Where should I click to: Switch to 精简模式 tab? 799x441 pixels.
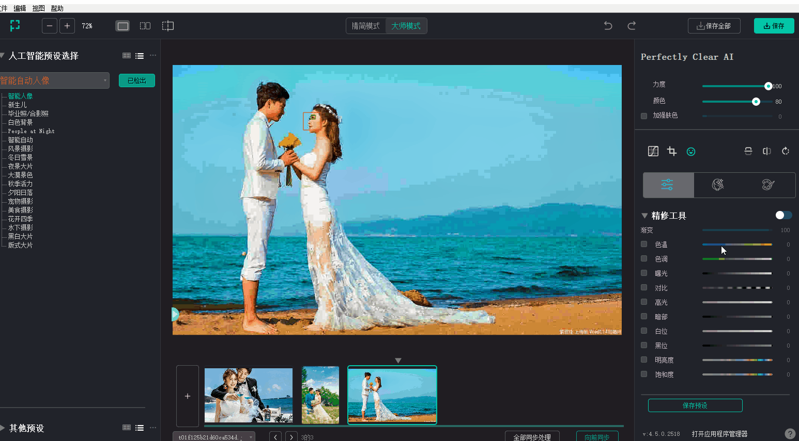click(366, 26)
